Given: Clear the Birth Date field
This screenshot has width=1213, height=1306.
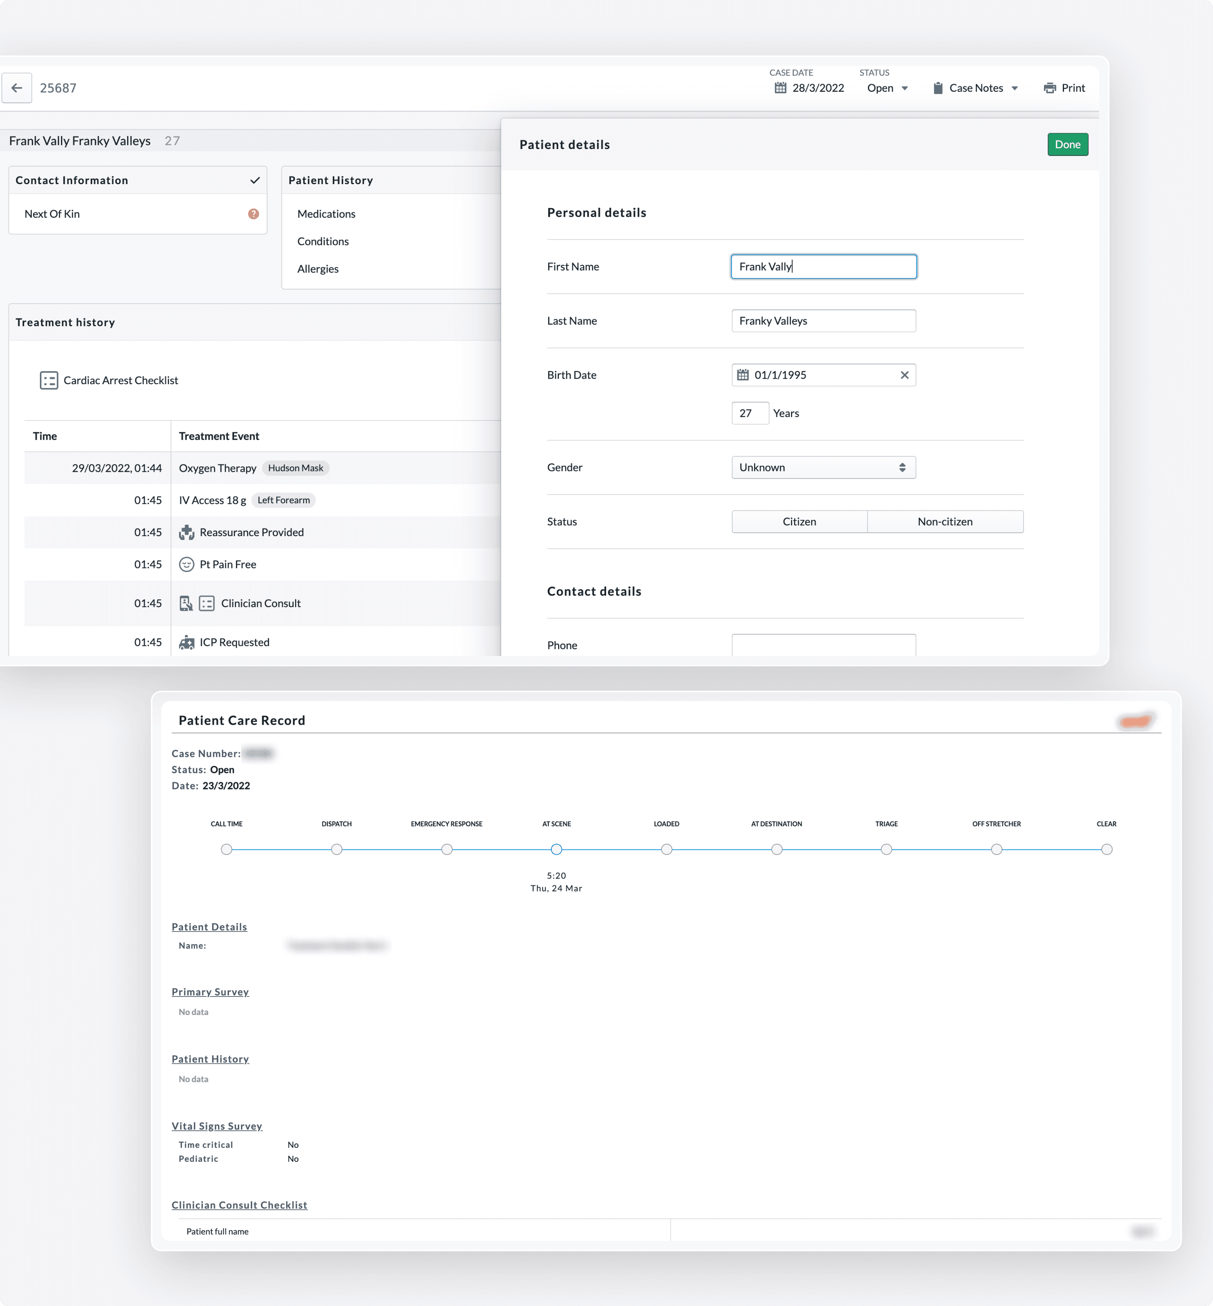Looking at the screenshot, I should 905,375.
